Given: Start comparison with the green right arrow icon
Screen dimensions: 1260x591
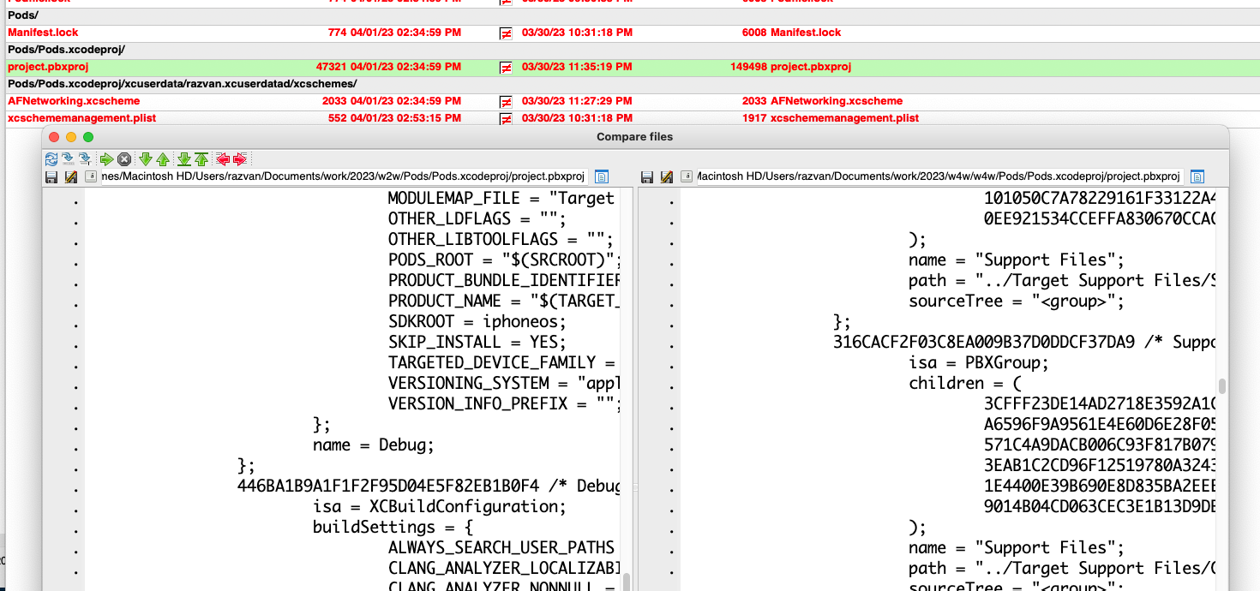Looking at the screenshot, I should pos(105,158).
